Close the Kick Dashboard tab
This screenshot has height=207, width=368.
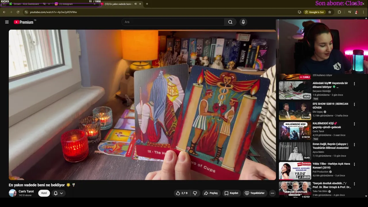click(49, 4)
